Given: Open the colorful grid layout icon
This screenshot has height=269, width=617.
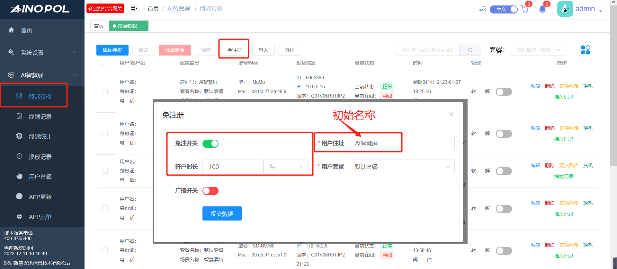Looking at the screenshot, I should [585, 50].
